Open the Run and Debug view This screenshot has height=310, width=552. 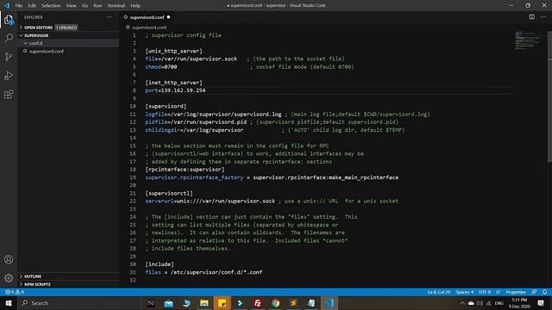coord(9,76)
